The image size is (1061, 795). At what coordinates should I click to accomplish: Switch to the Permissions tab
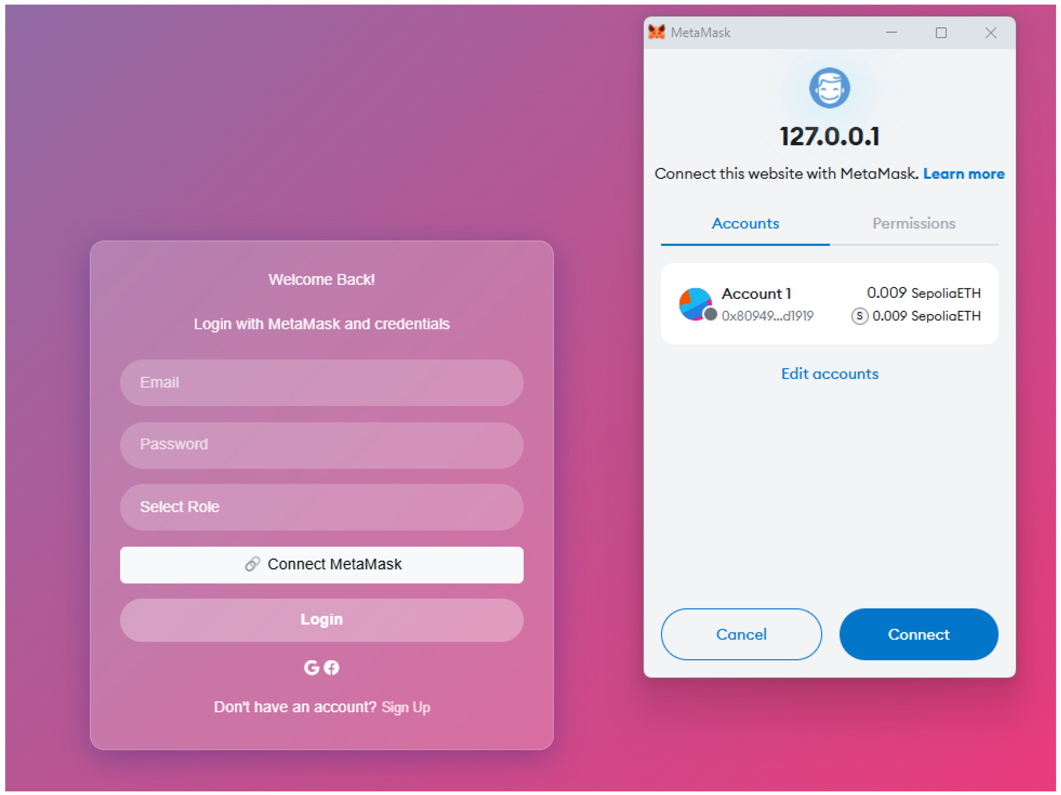914,224
